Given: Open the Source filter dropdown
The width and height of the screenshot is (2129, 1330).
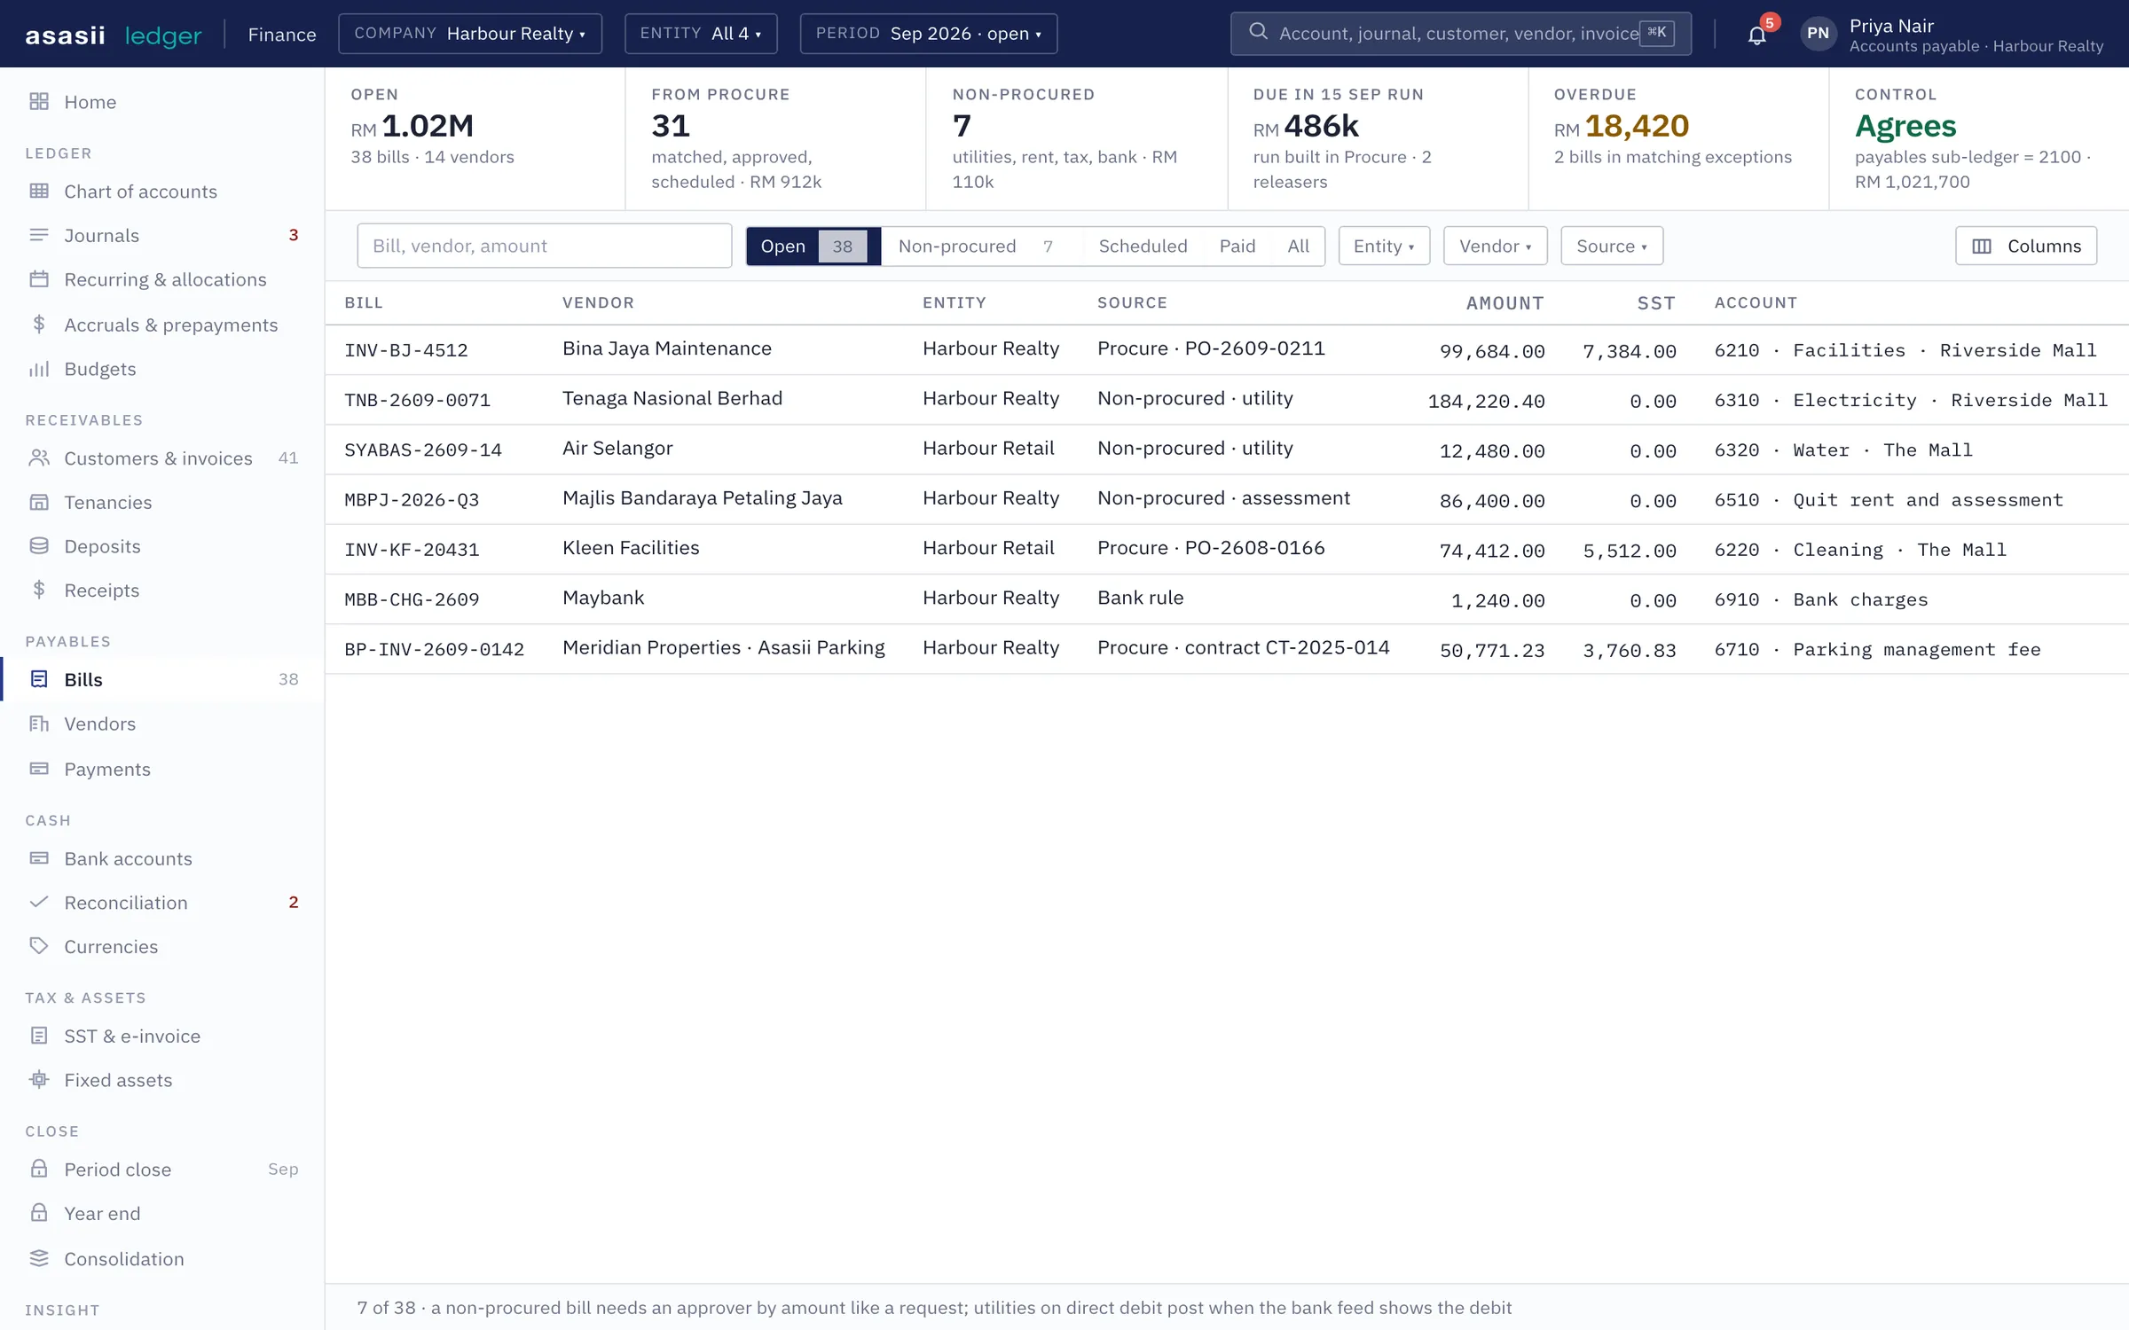Looking at the screenshot, I should 1612,246.
